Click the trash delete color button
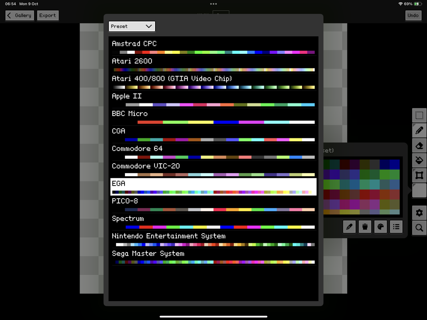427x320 pixels. [365, 227]
